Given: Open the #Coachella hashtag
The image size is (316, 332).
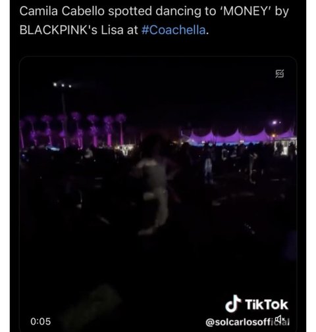Looking at the screenshot, I should (174, 30).
